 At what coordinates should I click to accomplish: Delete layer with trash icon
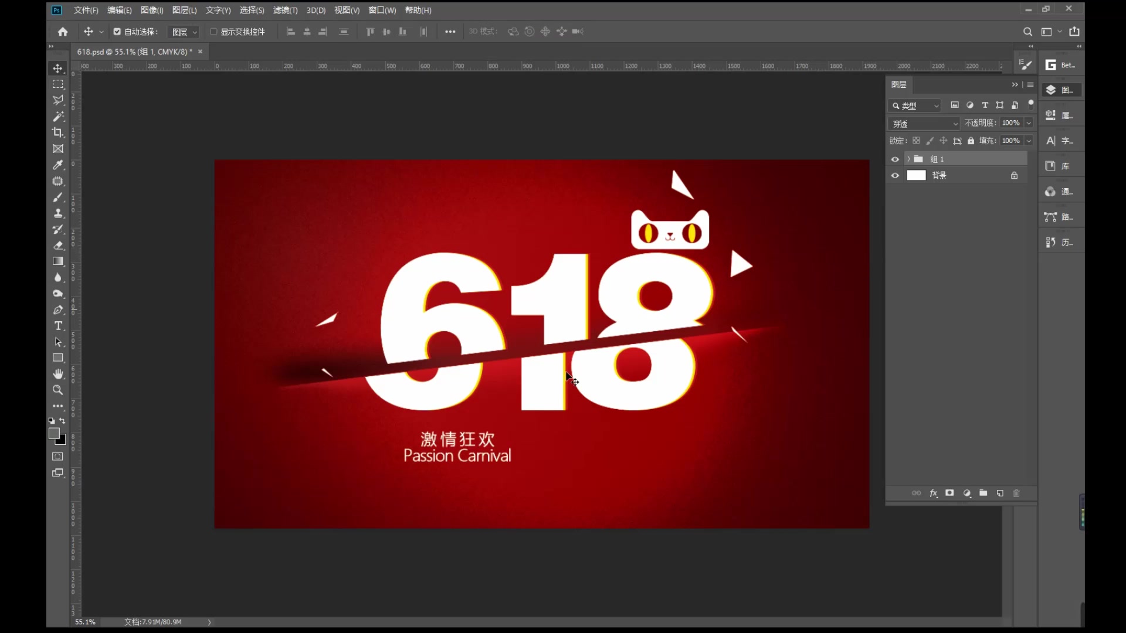(x=1016, y=494)
